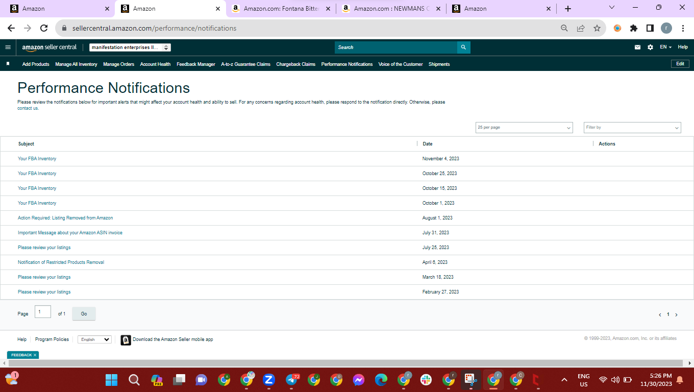Click the bookmark flag icon before Add Products
The width and height of the screenshot is (694, 392).
[8, 64]
